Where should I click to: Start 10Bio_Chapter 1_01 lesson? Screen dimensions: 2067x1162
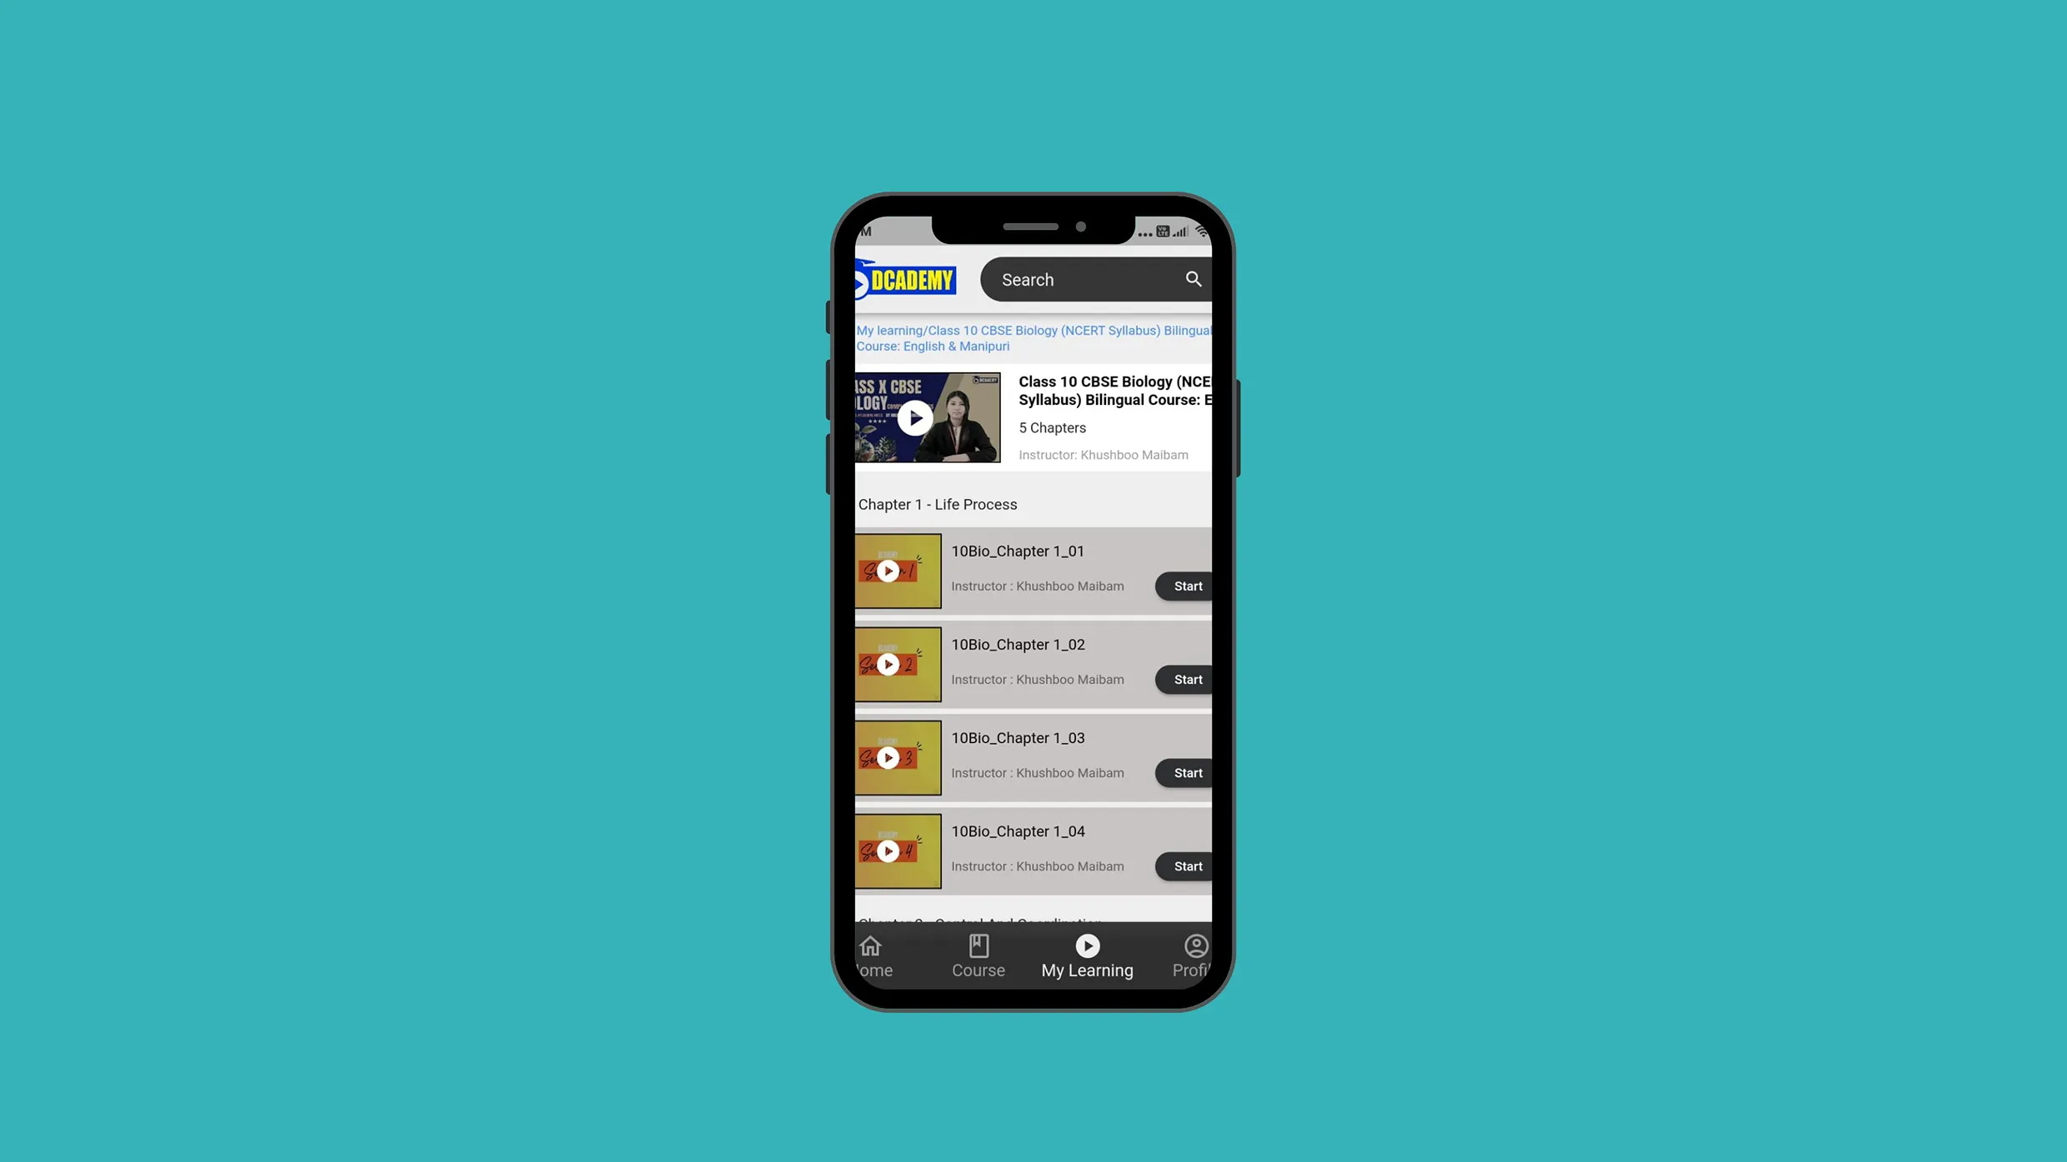1187,585
